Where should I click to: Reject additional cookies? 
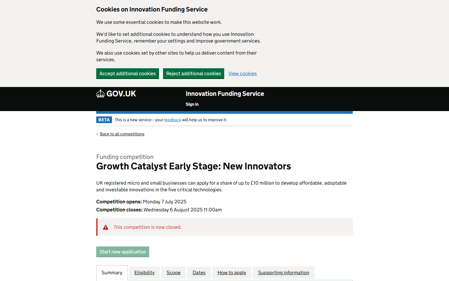click(x=193, y=74)
